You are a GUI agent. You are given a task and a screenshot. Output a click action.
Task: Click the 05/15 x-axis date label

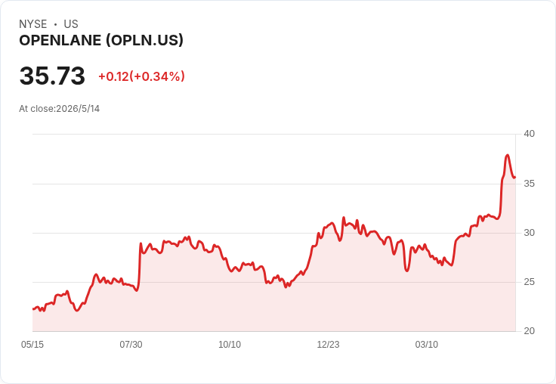32,344
